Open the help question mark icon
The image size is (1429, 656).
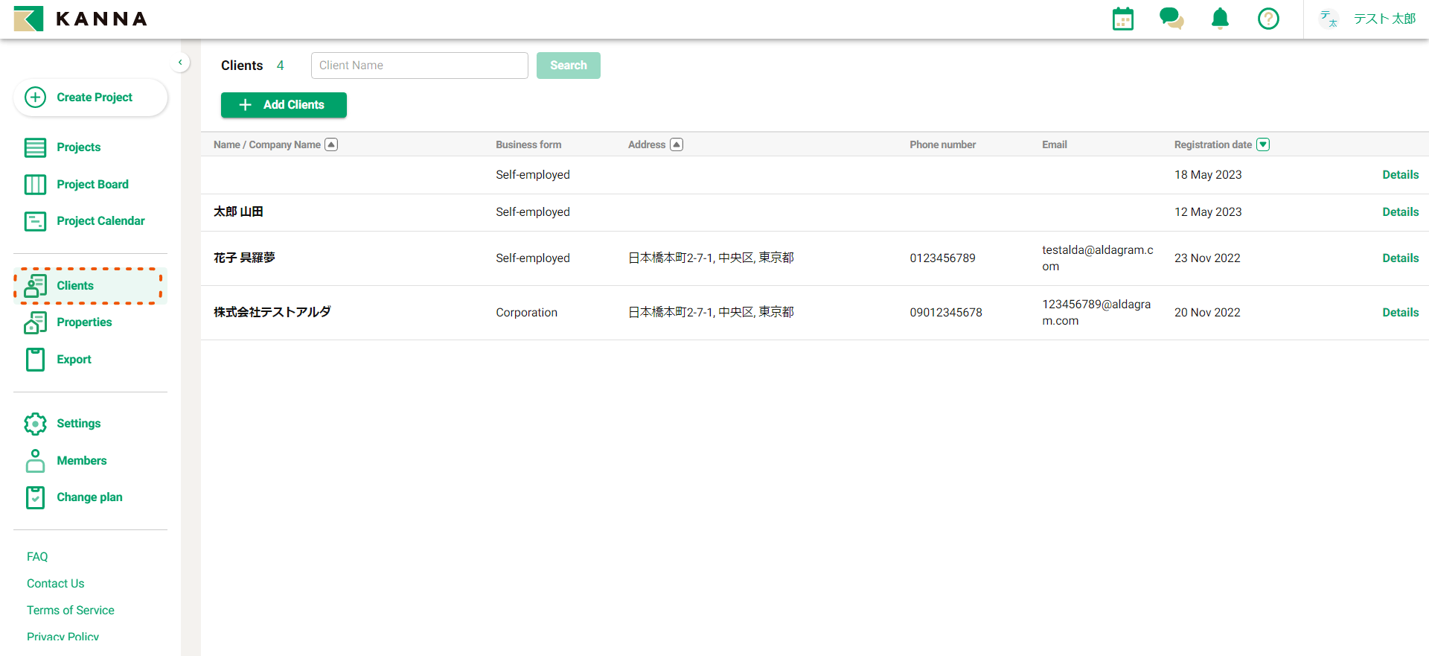1268,19
